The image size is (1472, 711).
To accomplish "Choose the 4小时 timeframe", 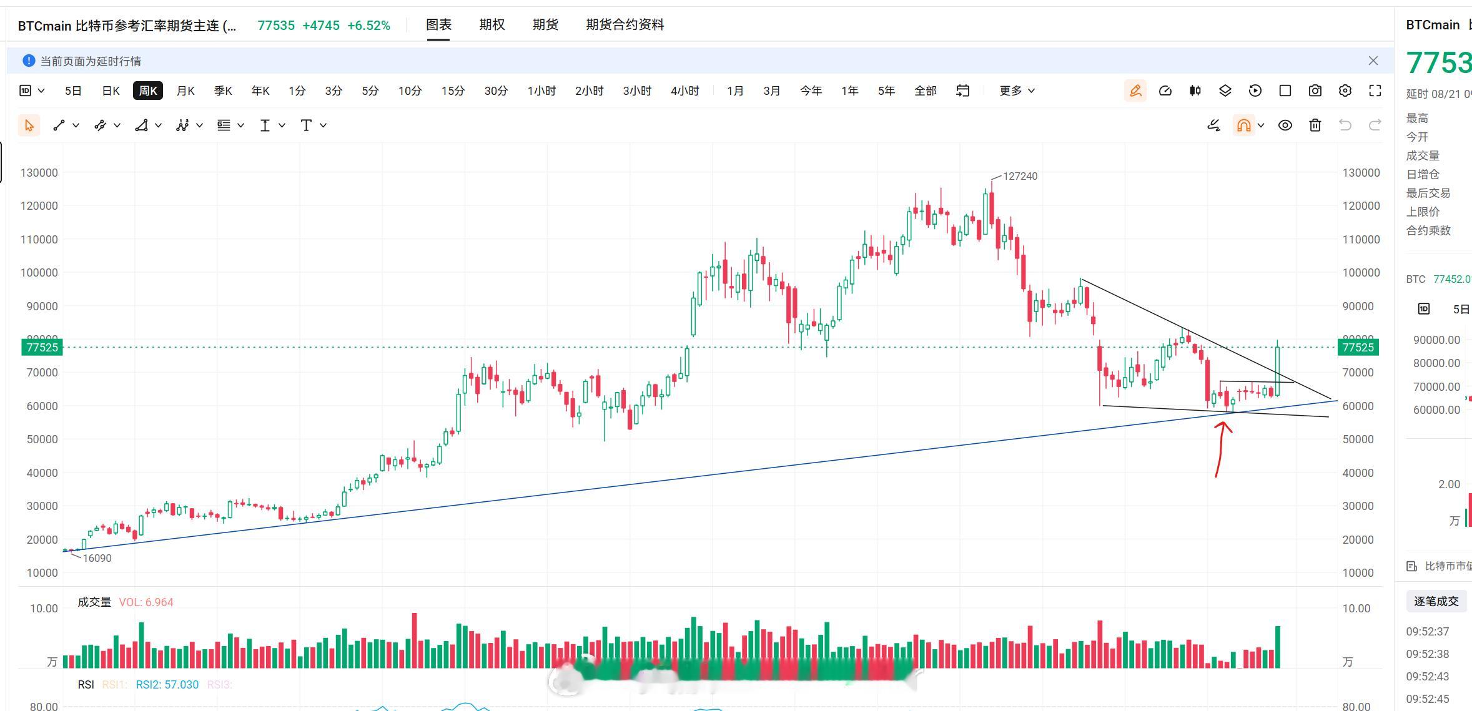I will 685,91.
